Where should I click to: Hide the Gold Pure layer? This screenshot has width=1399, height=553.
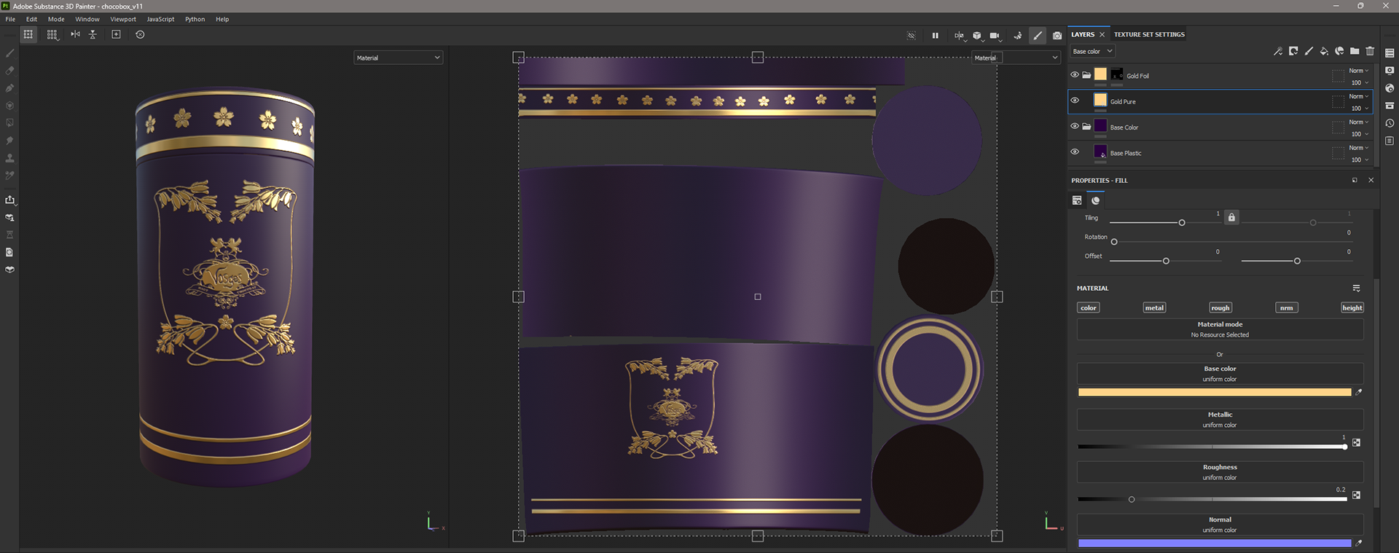coord(1074,101)
